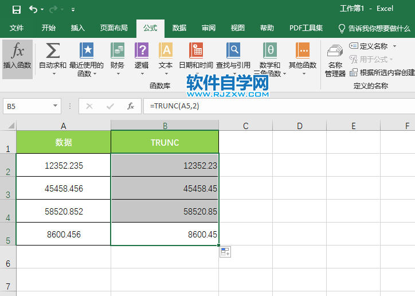
Task: Select the 公式 ribbon tab
Action: 150,28
